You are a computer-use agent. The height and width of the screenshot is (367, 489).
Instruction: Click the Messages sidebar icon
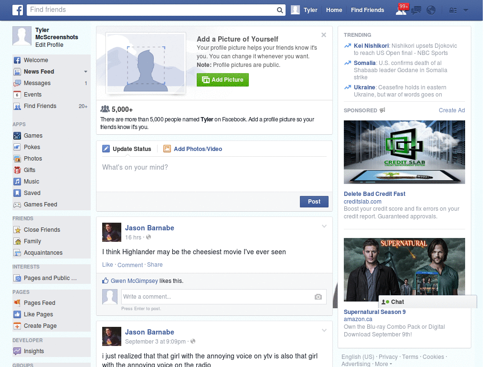17,83
